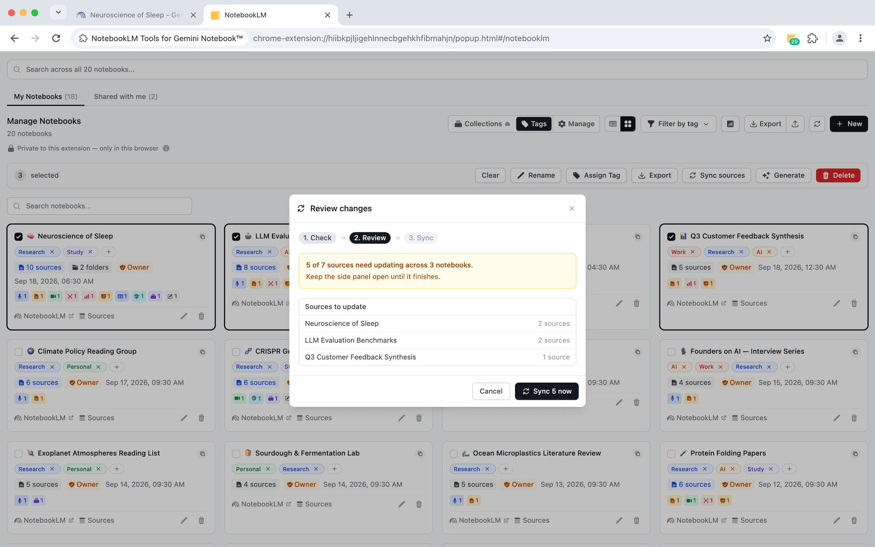Copy icon on Neuroscience of Sleep card
Image resolution: width=875 pixels, height=547 pixels.
point(203,237)
